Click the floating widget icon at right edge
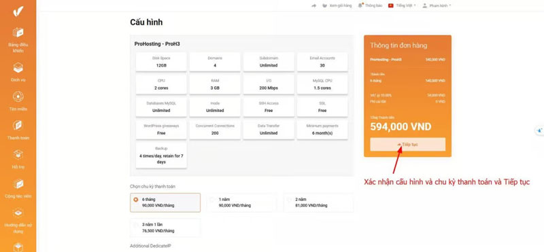The image size is (544, 252). pyautogui.click(x=539, y=130)
